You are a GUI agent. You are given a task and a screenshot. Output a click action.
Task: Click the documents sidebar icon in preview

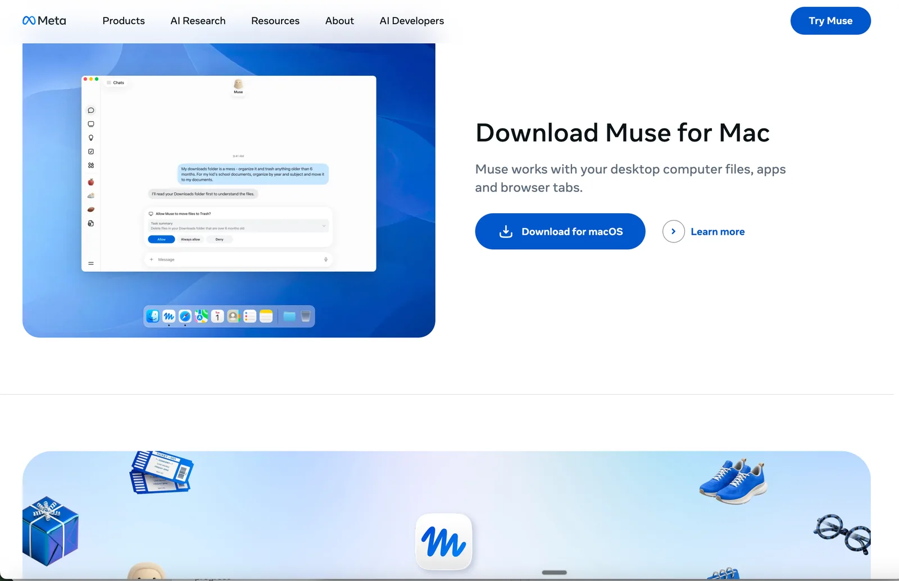(91, 223)
